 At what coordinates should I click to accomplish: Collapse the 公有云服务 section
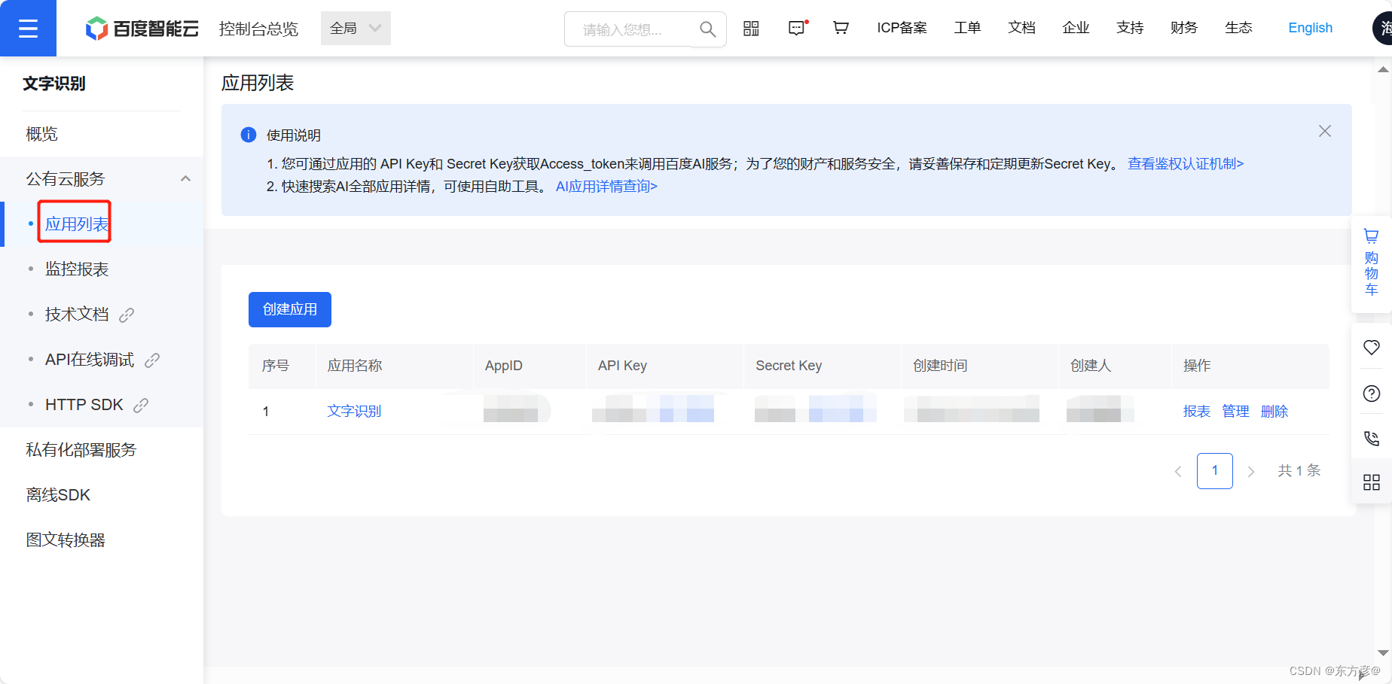[x=185, y=178]
